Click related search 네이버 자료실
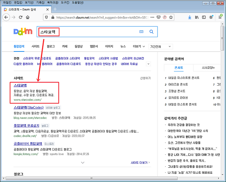 coord(129,64)
